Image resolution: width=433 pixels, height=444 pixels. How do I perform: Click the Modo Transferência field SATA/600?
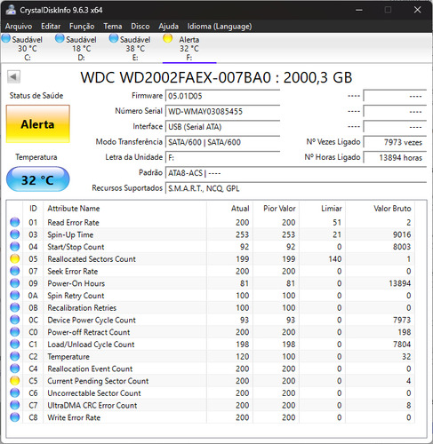222,142
